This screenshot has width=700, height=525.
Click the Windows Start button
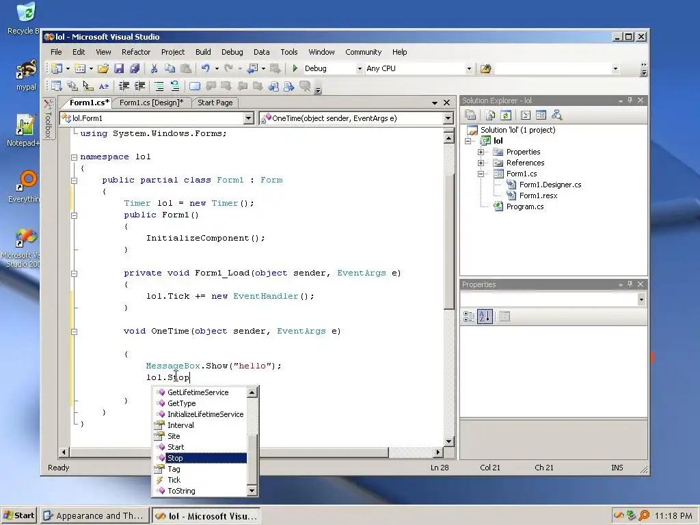(18, 515)
